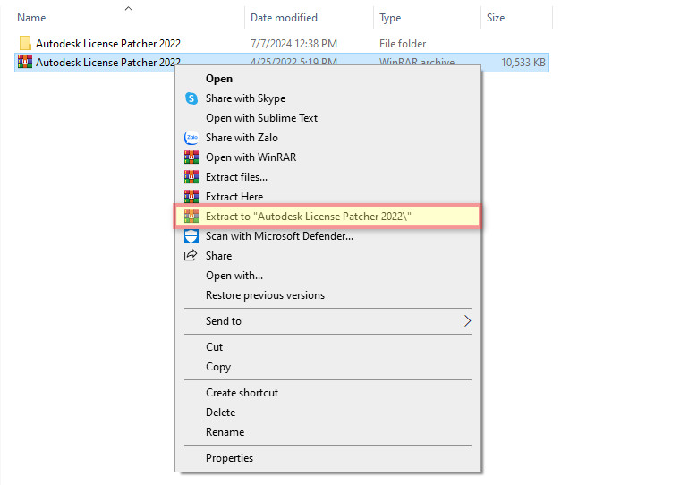Screen dimensions: 697x485
Task: Click the WinRAR archive file icon in list
Action: click(x=25, y=63)
